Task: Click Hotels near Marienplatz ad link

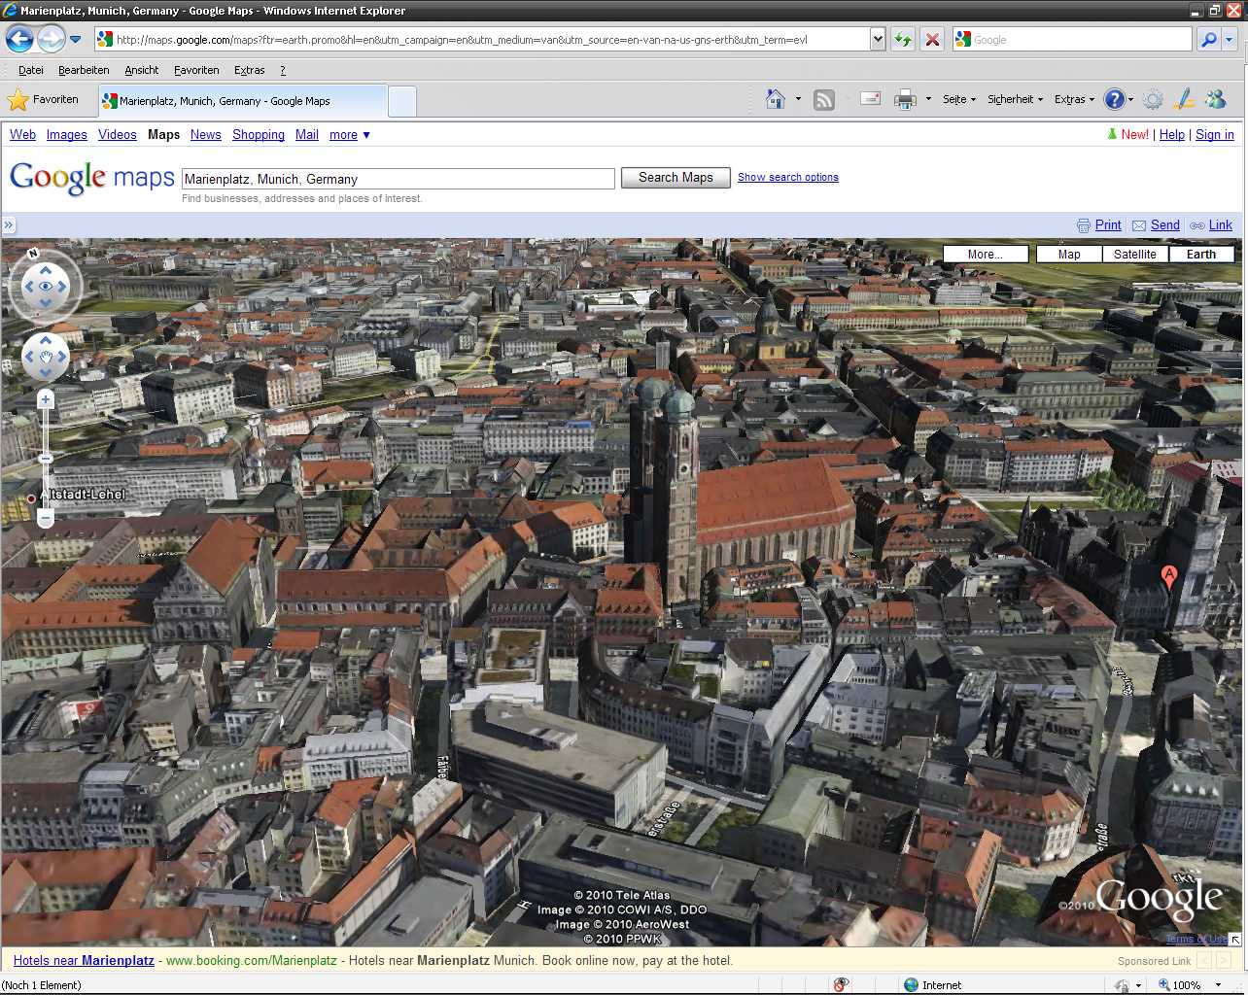Action: click(84, 960)
